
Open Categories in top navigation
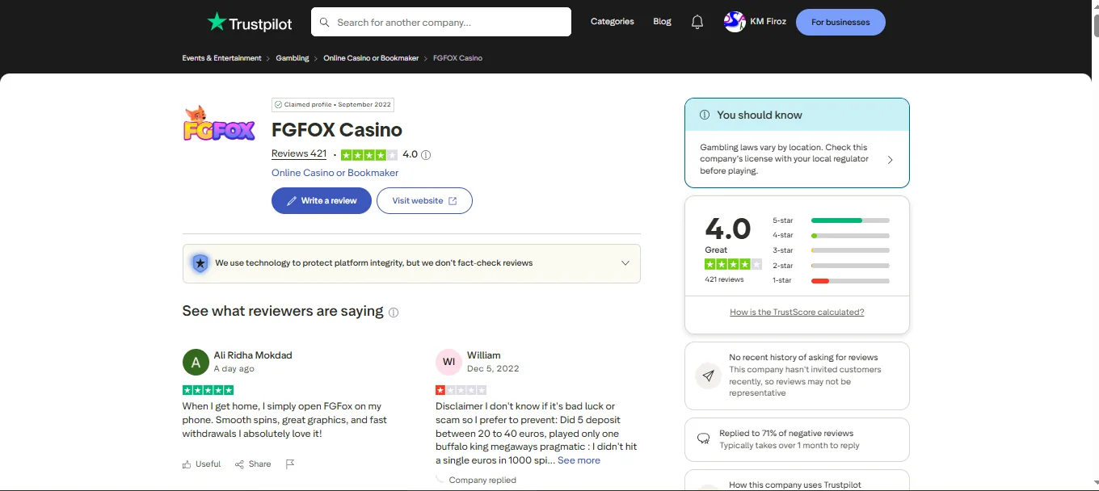coord(612,22)
